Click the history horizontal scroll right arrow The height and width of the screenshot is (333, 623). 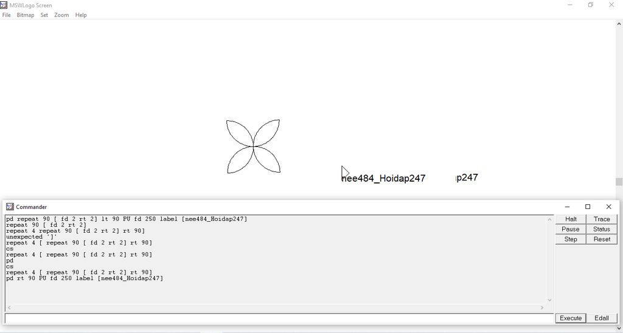(542, 307)
